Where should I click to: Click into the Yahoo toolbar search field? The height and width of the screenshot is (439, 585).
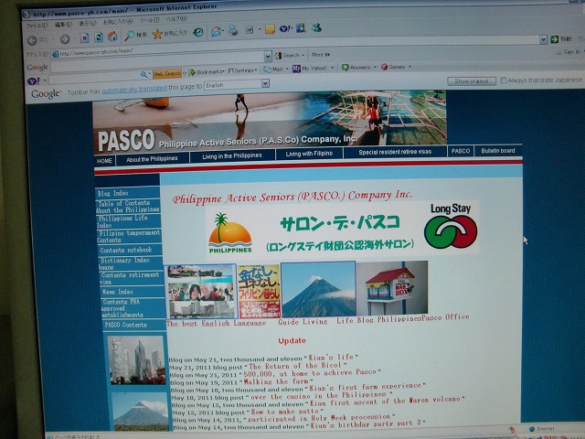click(93, 80)
